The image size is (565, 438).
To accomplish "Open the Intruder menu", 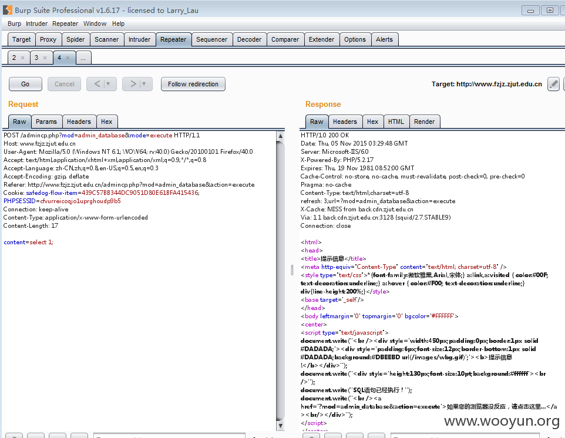I will click(37, 23).
